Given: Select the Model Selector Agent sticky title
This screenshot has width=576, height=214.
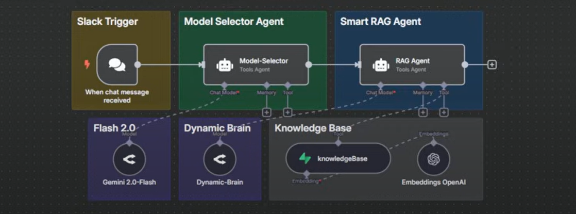Looking at the screenshot, I should pyautogui.click(x=234, y=21).
